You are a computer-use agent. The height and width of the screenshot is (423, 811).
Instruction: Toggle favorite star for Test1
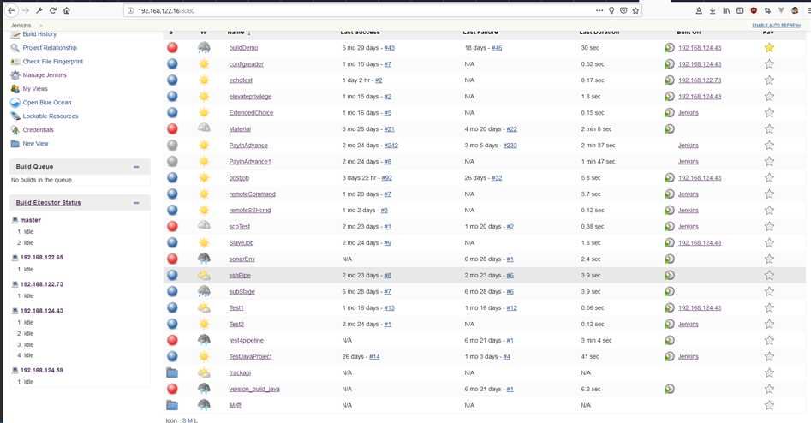[769, 307]
